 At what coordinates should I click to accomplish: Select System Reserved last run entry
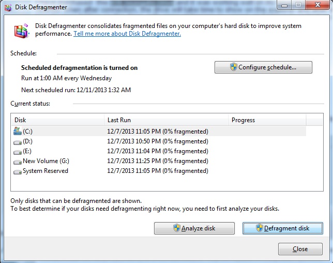pos(157,171)
